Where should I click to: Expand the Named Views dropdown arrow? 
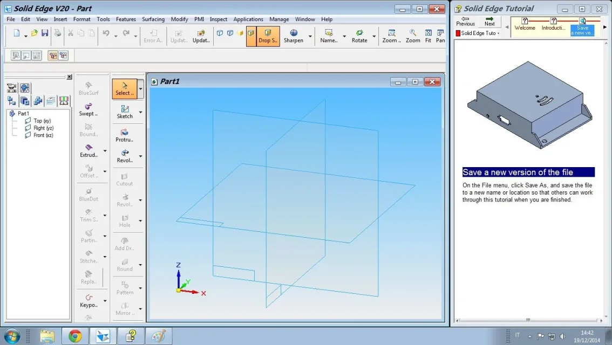click(344, 36)
